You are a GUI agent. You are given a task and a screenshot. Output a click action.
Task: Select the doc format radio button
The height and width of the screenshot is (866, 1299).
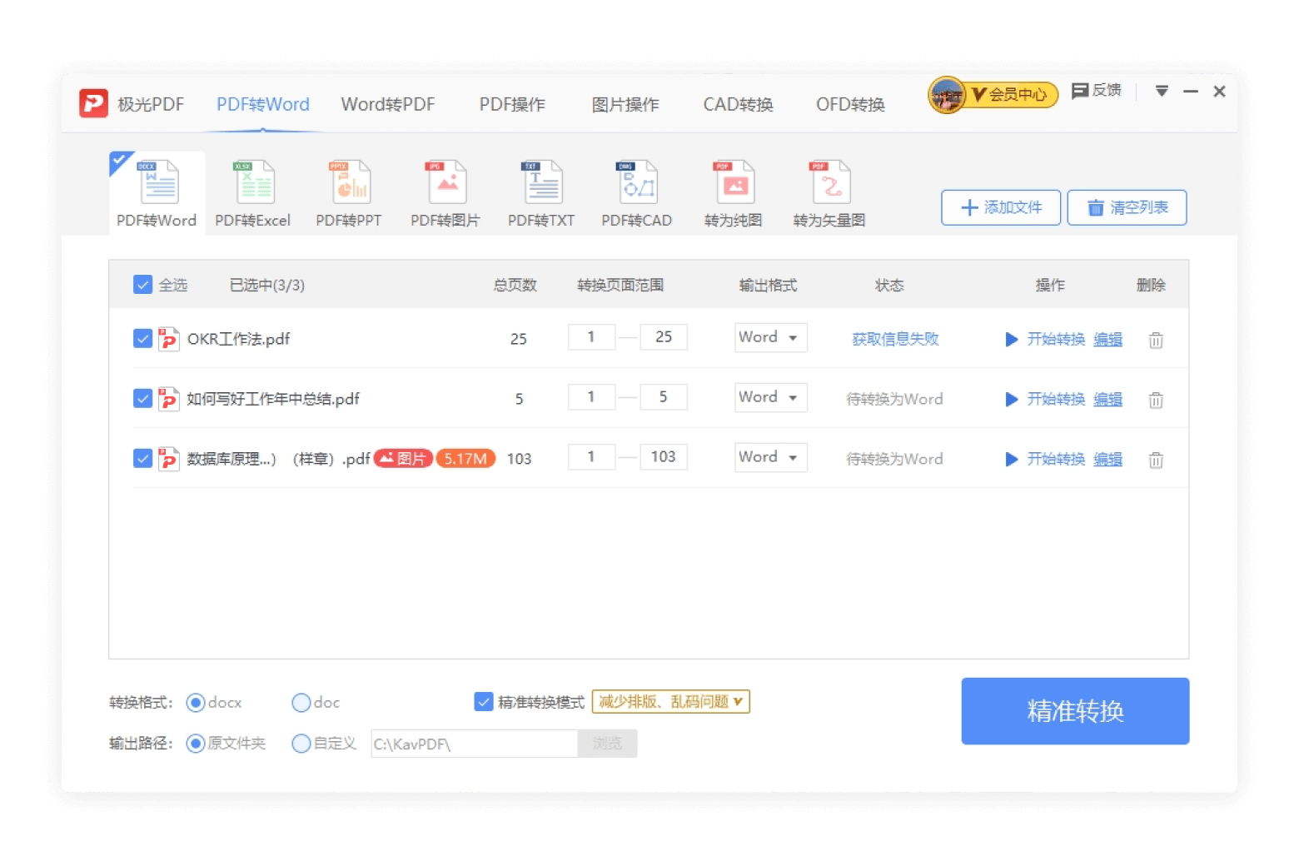[301, 703]
